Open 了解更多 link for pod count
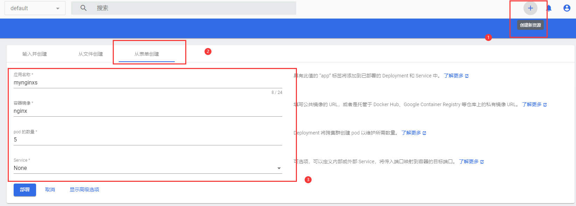Viewport: 576px width, 206px height. click(414, 133)
